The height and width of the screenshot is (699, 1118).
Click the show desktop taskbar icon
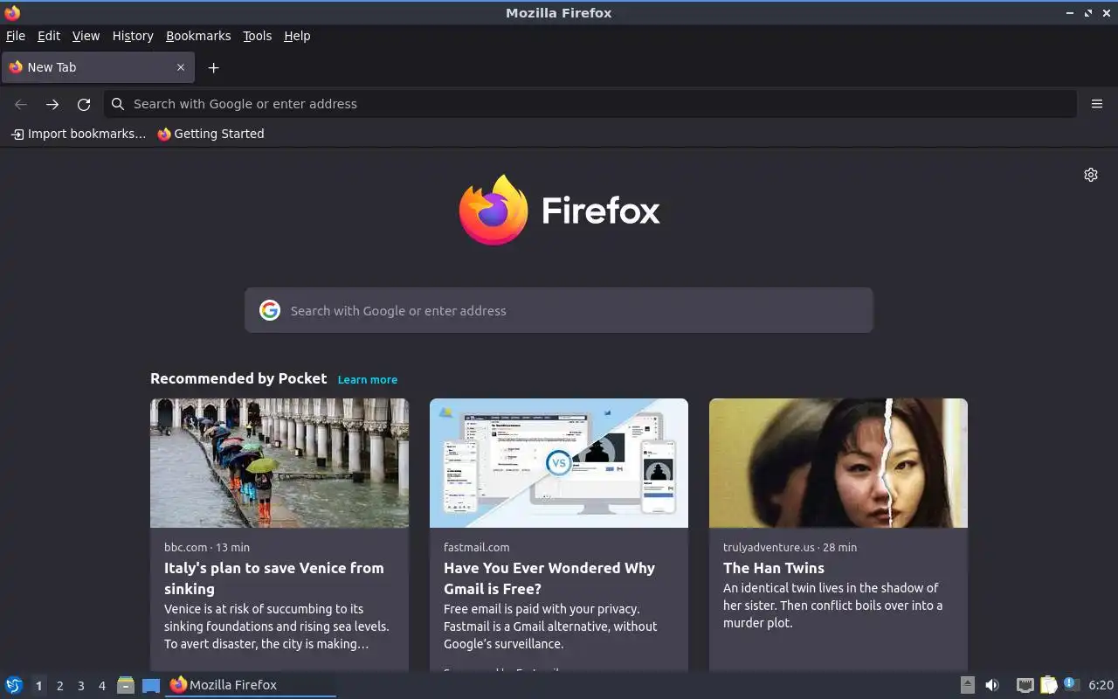pos(151,685)
